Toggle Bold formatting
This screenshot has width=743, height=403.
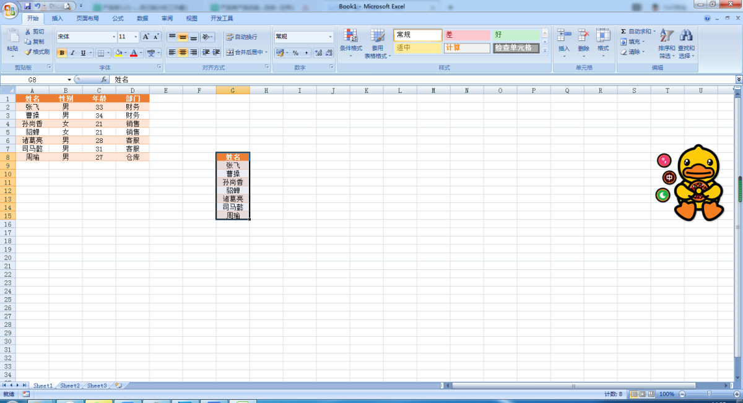62,53
